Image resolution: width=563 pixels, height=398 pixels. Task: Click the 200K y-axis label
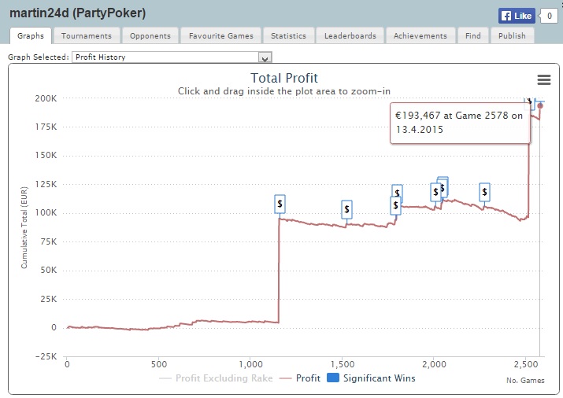(46, 98)
